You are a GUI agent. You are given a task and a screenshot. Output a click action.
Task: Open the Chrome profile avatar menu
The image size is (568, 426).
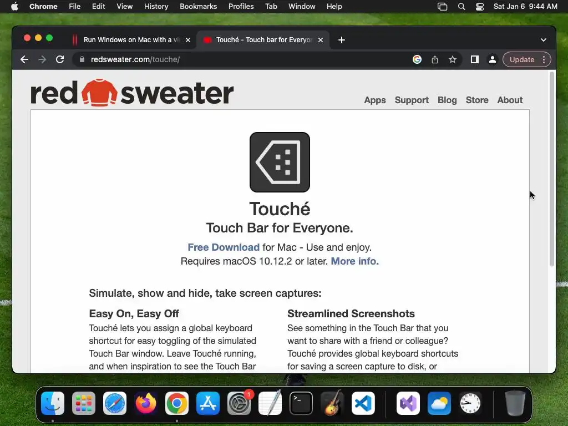point(493,59)
